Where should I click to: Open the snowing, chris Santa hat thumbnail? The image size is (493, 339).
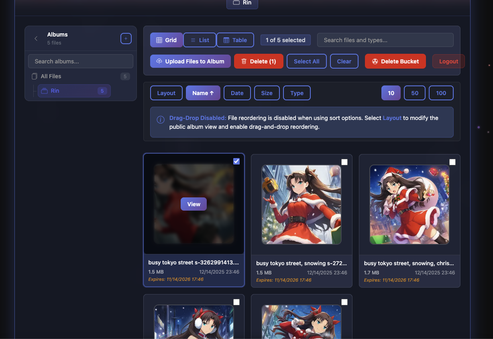(x=409, y=205)
